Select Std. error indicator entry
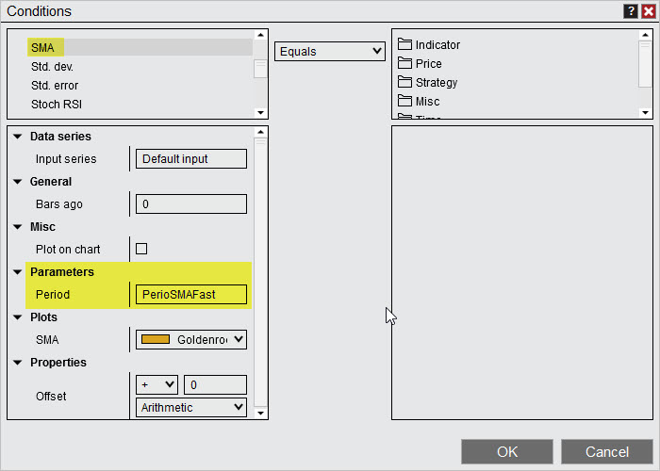Viewport: 660px width, 471px height. pos(55,86)
